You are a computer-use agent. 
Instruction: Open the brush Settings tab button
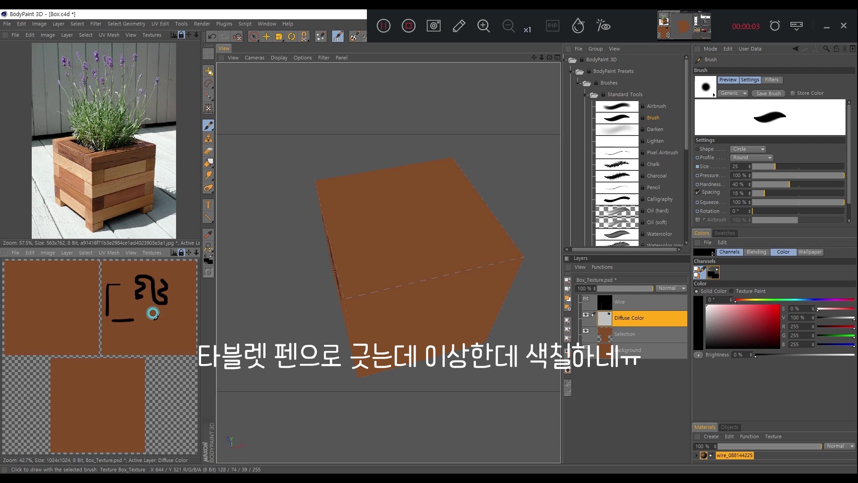point(750,80)
